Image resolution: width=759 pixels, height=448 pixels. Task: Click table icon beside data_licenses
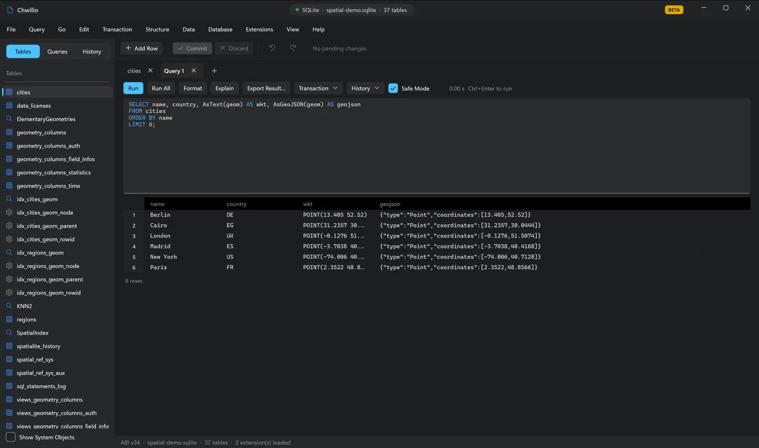[9, 105]
